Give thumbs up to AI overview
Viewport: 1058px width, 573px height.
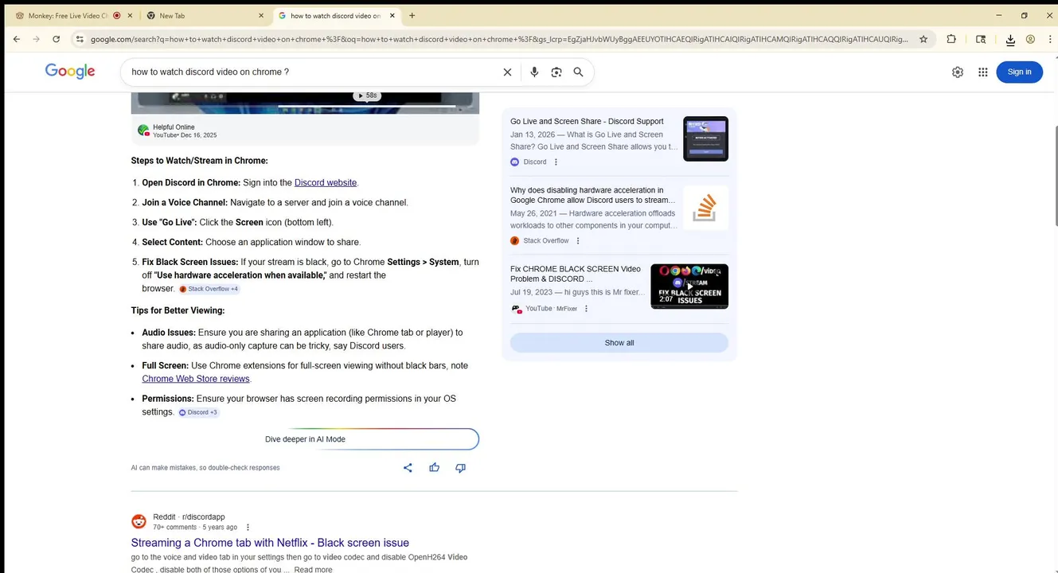[434, 468]
